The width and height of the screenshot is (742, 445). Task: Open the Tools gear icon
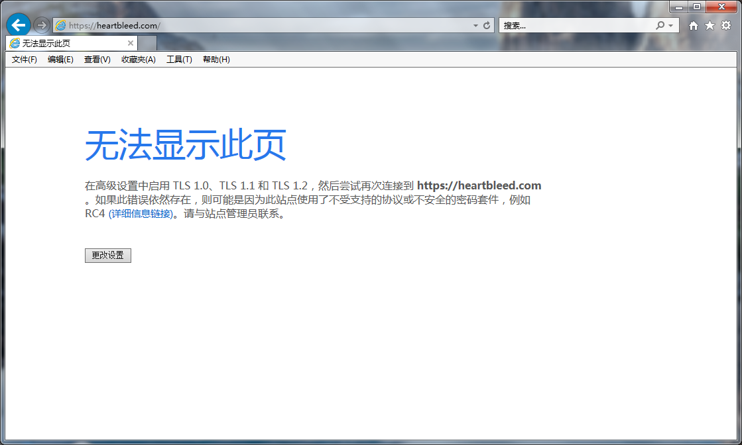[x=726, y=25]
